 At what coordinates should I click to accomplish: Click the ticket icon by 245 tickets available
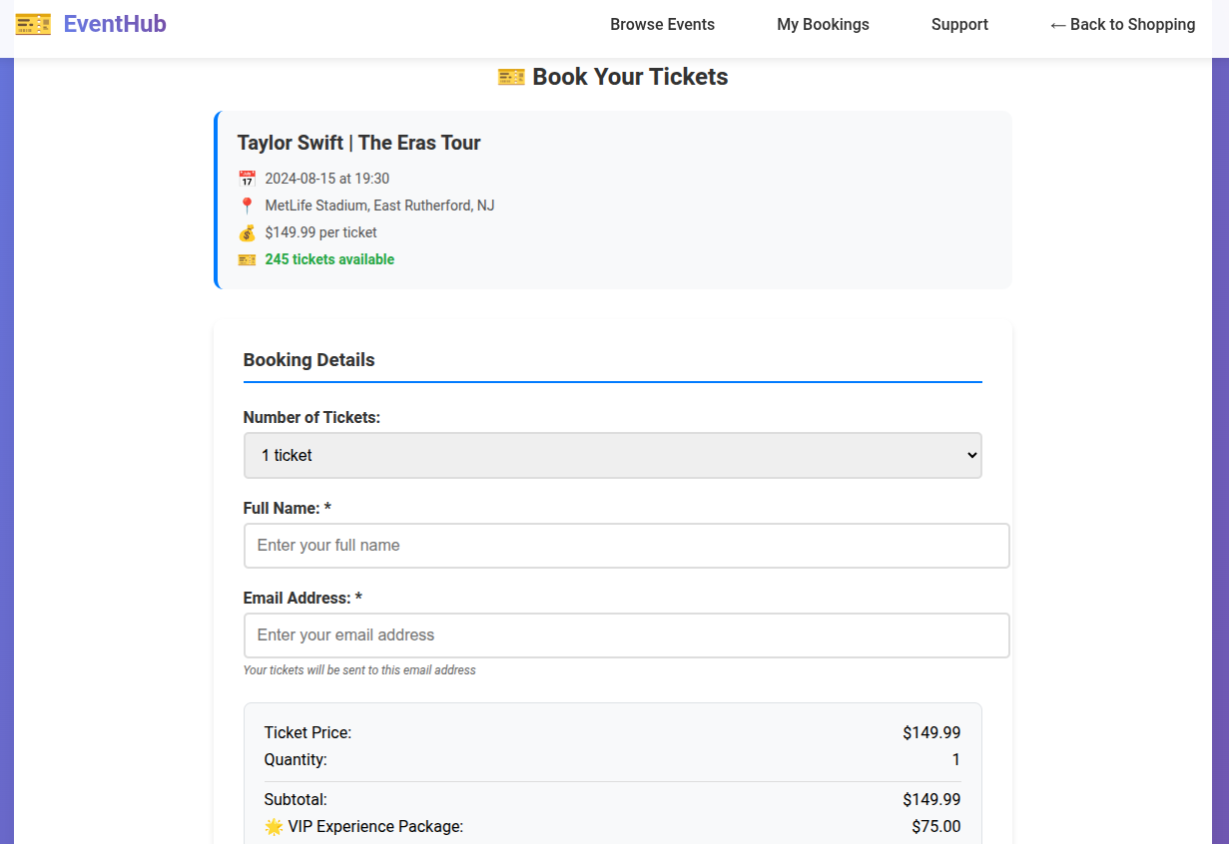[x=248, y=260]
